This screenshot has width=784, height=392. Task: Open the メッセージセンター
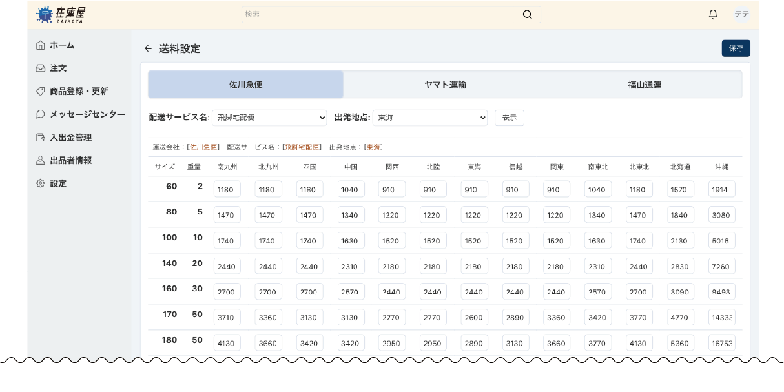(85, 114)
